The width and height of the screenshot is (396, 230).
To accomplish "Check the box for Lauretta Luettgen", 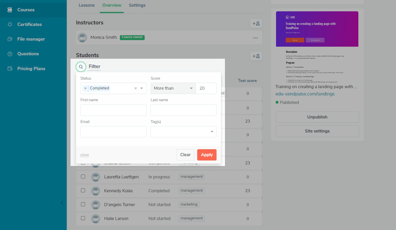I will [x=83, y=177].
